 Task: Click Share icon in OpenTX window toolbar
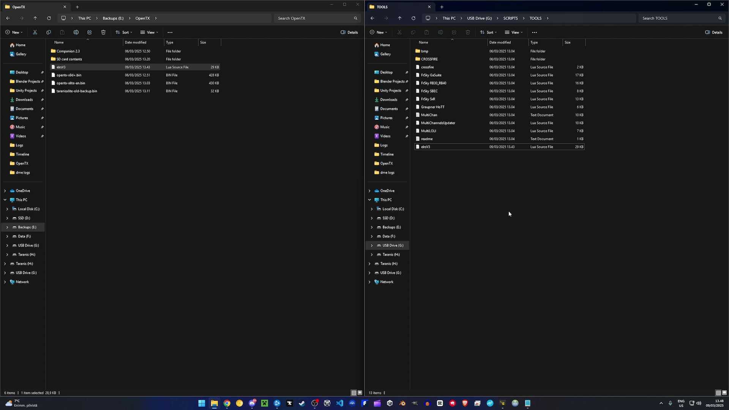coord(90,32)
